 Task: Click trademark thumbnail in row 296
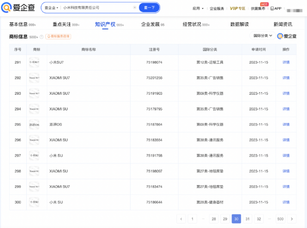pos(34,140)
